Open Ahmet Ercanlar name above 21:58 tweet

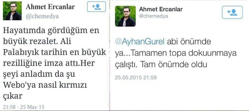click(50, 7)
